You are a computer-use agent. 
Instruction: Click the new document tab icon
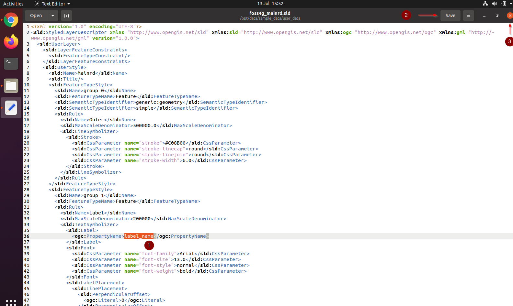(x=66, y=16)
